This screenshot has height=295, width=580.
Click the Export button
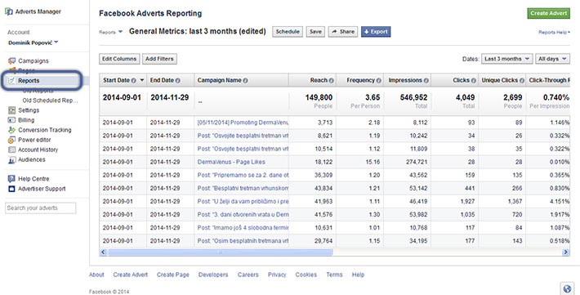tap(376, 32)
